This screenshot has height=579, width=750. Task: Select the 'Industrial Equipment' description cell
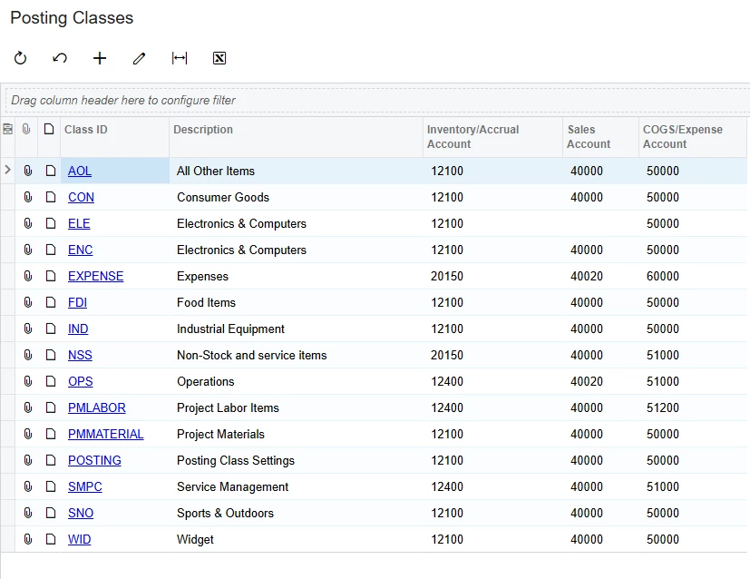click(x=296, y=329)
